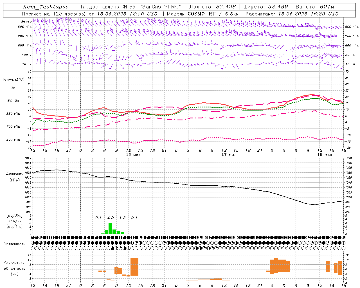The width and height of the screenshot is (360, 288).
Task: Click the Осадки panel label
Action: [x=15, y=221]
